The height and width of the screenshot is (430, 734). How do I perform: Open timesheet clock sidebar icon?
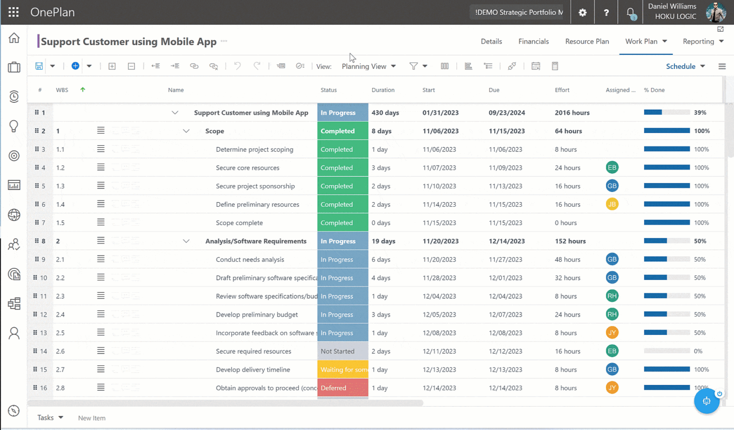click(x=14, y=97)
